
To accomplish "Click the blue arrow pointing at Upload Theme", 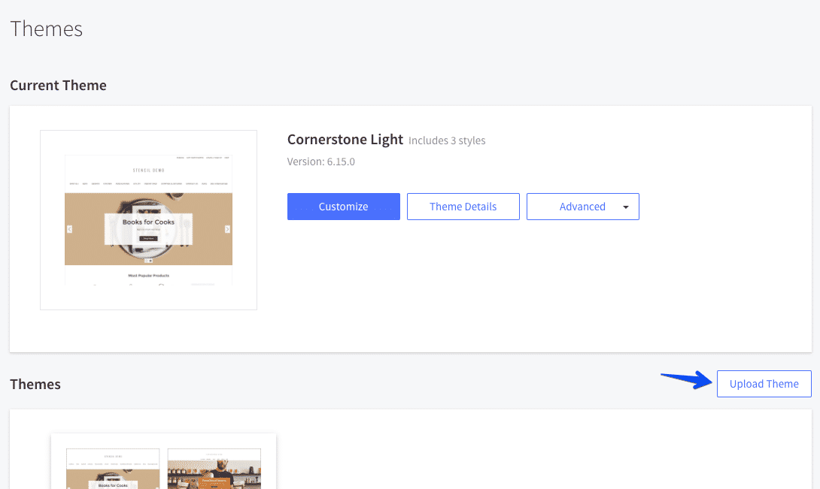I will coord(685,382).
